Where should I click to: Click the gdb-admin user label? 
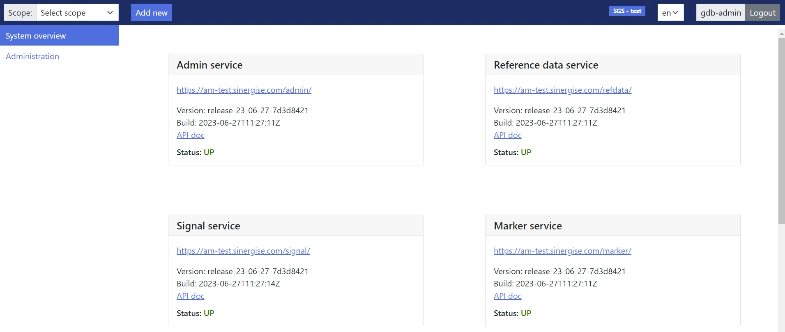point(721,13)
